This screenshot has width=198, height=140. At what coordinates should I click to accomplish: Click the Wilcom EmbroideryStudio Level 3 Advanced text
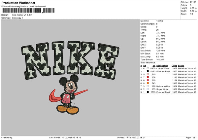coord(23,7)
